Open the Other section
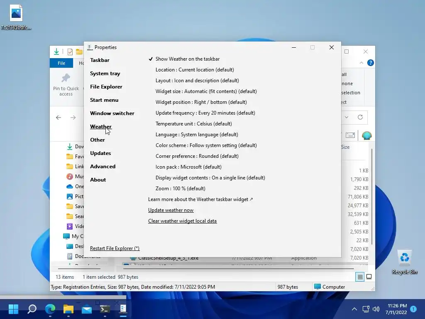 [97, 140]
